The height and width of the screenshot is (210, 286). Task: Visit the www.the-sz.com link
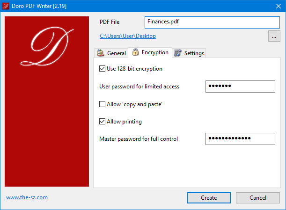pyautogui.click(x=27, y=197)
